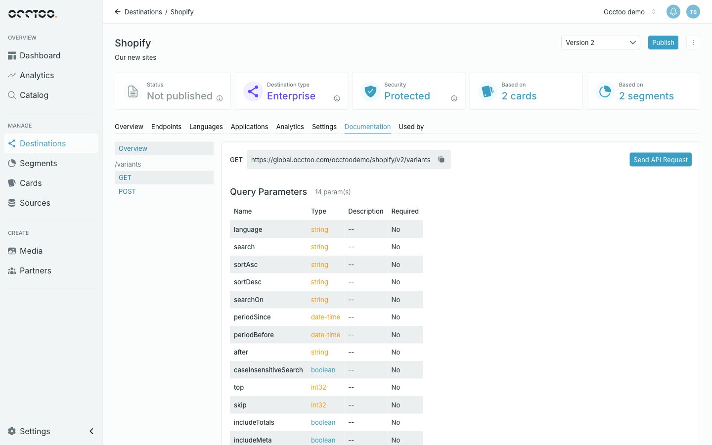Viewport: 712px width, 445px height.
Task: Select GET under /variants
Action: click(164, 178)
